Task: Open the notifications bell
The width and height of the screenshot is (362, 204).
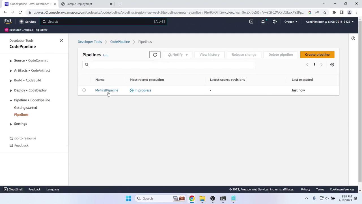Action: pyautogui.click(x=263, y=22)
